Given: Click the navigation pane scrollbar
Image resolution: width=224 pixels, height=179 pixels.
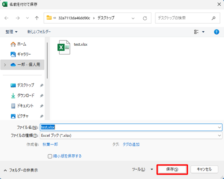Looking at the screenshot, I should click(x=47, y=61).
